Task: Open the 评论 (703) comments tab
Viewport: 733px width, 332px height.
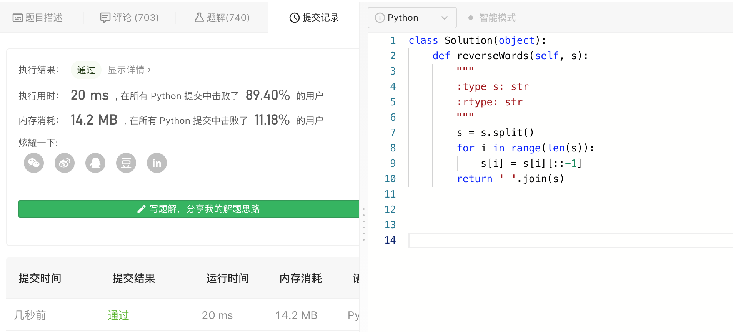Action: 129,18
